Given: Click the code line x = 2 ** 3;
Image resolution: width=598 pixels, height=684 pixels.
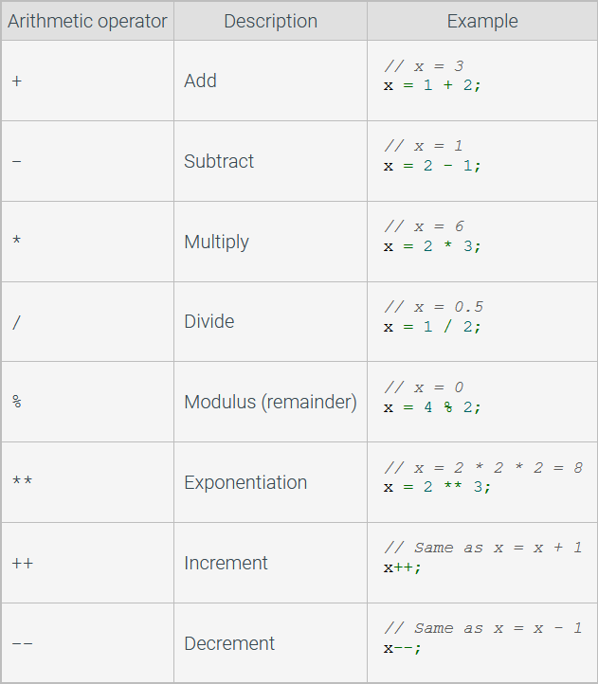Looking at the screenshot, I should point(438,487).
